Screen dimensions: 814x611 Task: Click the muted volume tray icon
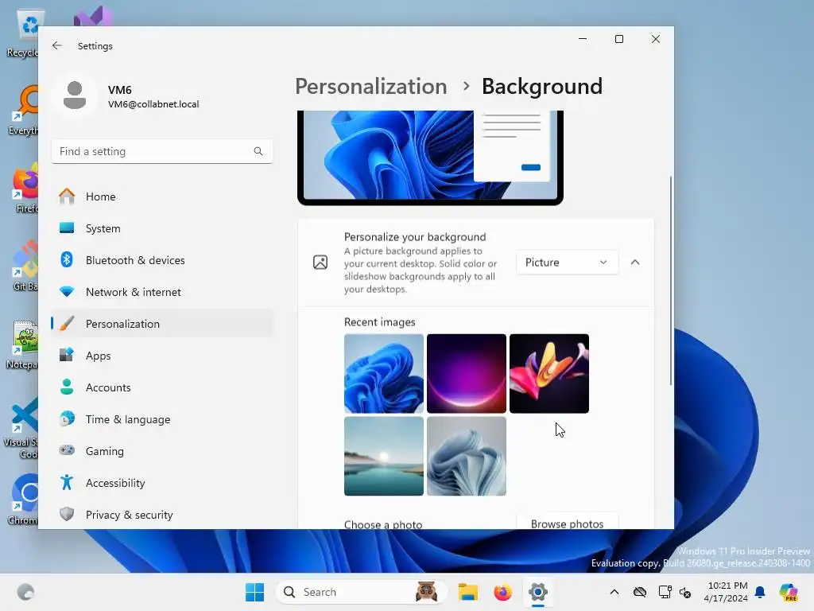coord(685,592)
